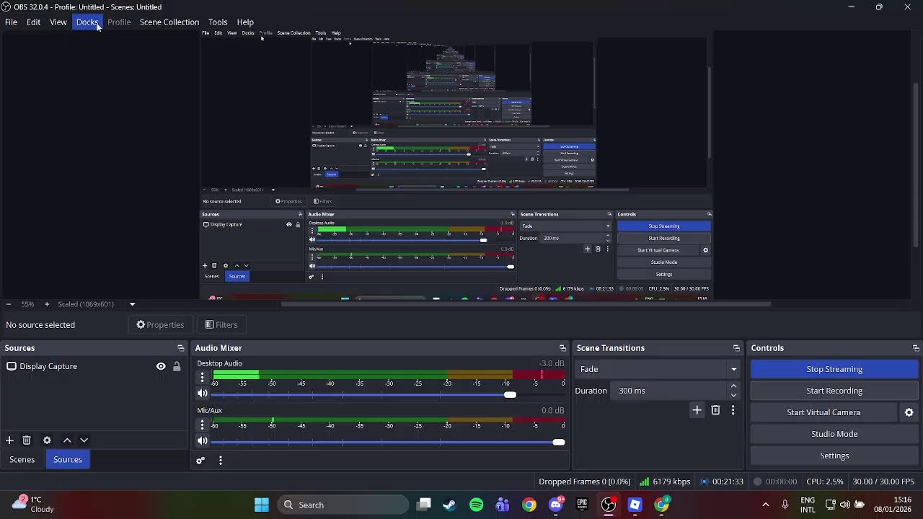Screen dimensions: 923x519
Task: Open the Tools menu
Action: pyautogui.click(x=218, y=22)
